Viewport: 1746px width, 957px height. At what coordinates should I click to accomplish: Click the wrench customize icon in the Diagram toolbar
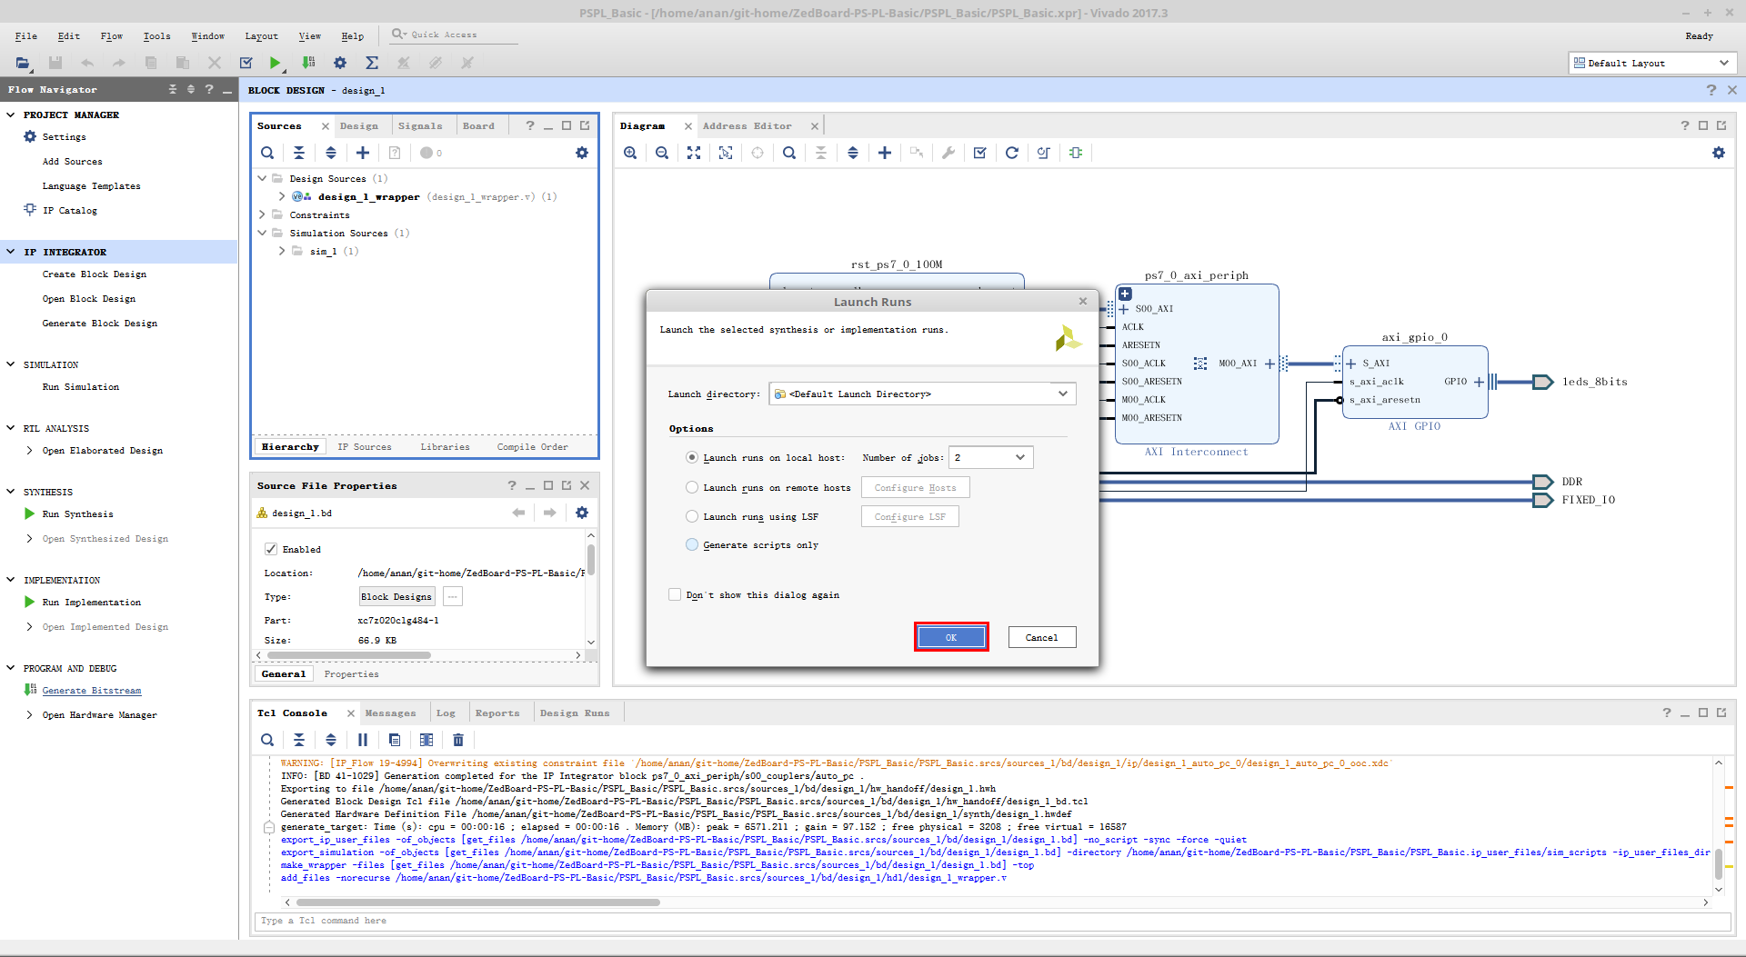(x=948, y=153)
